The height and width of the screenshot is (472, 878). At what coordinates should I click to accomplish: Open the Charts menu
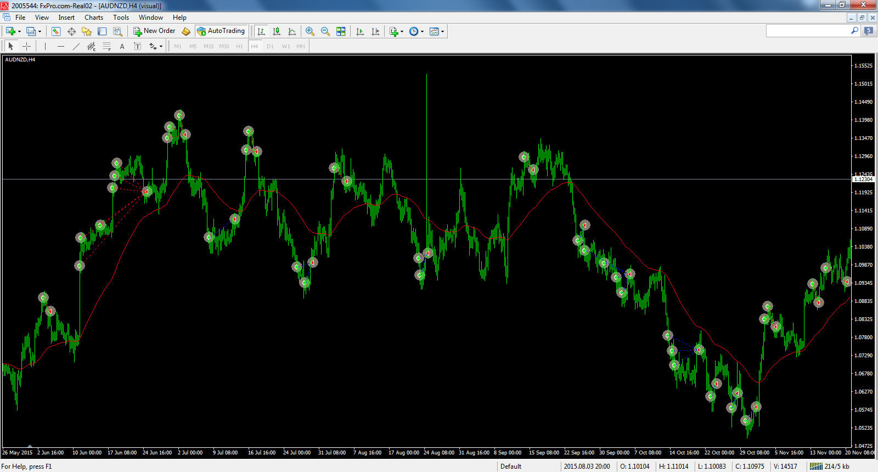tap(94, 18)
